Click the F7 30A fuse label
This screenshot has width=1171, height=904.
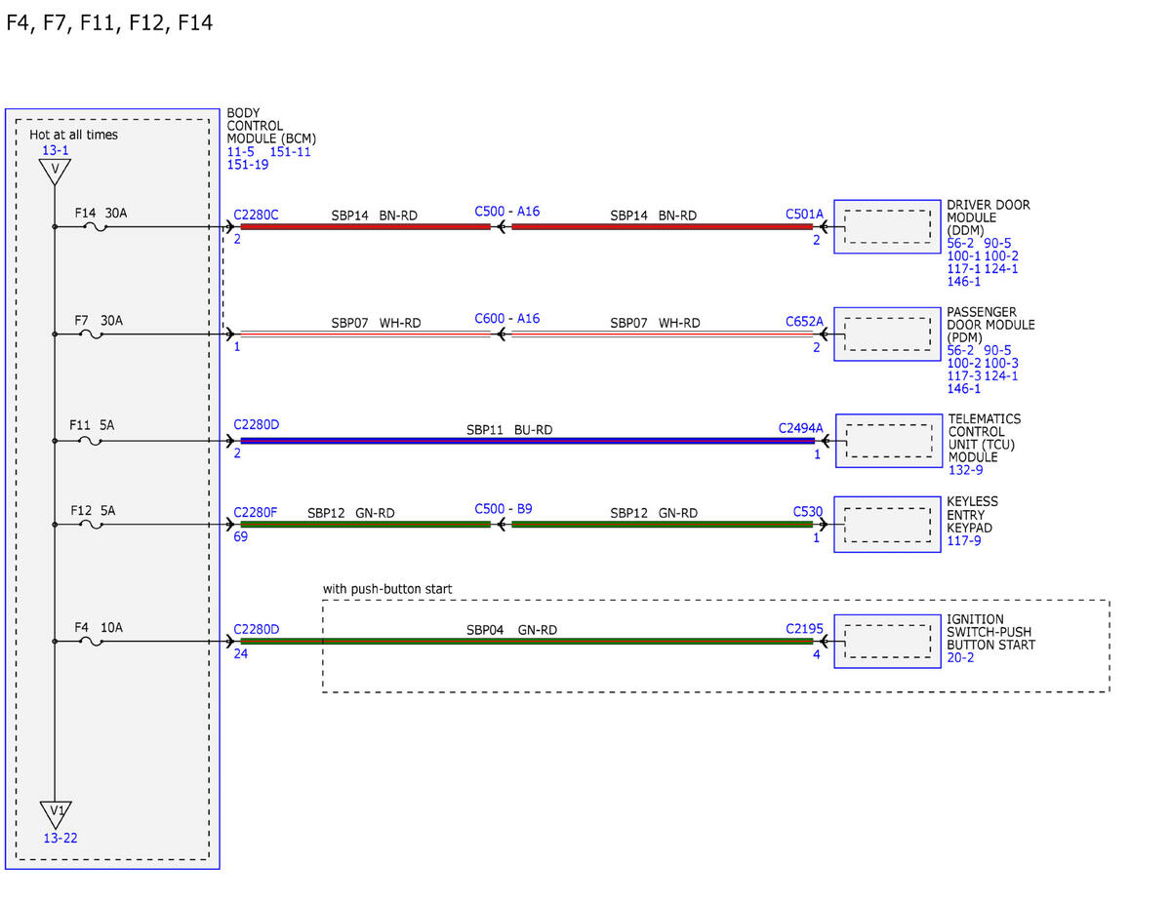click(100, 320)
